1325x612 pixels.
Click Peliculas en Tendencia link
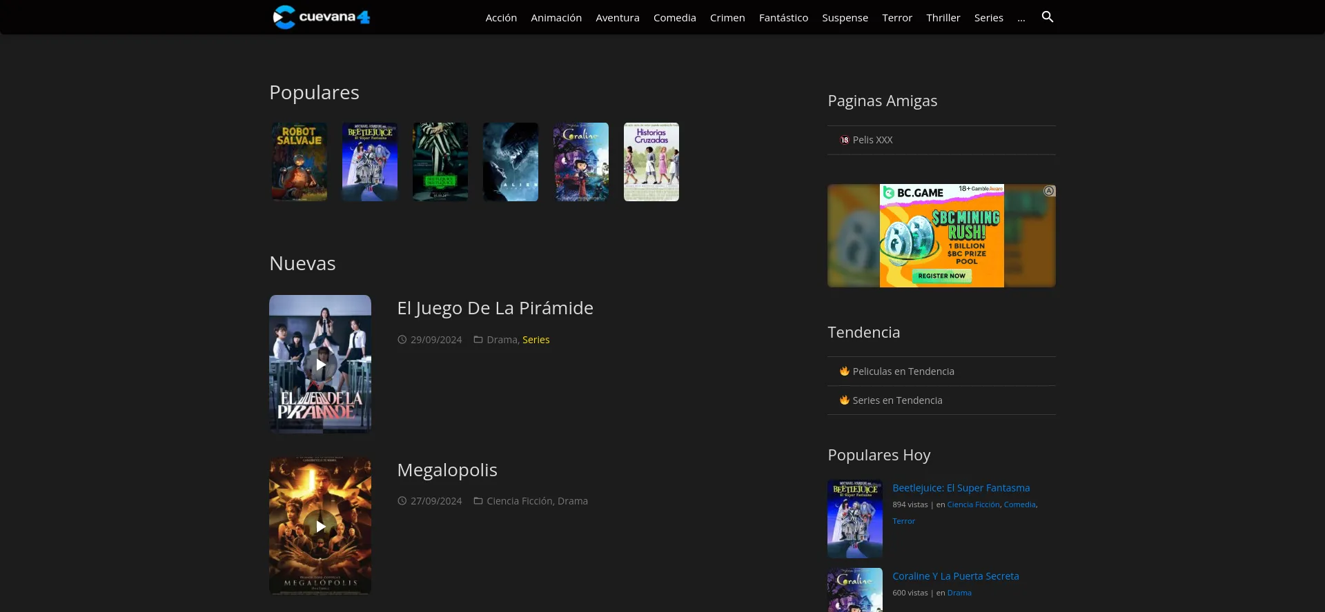(903, 371)
